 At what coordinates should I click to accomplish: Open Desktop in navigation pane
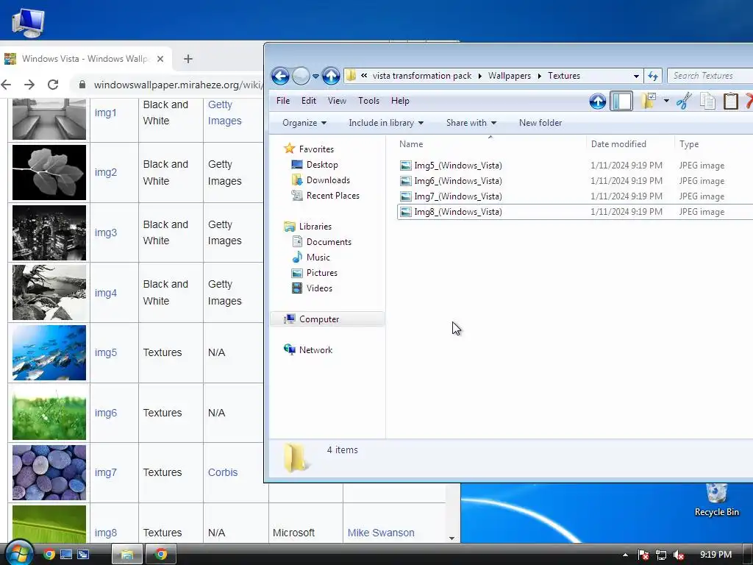(x=322, y=164)
